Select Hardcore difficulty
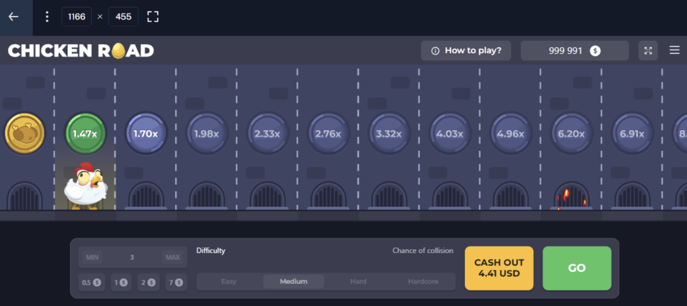The height and width of the screenshot is (306, 687). point(423,281)
